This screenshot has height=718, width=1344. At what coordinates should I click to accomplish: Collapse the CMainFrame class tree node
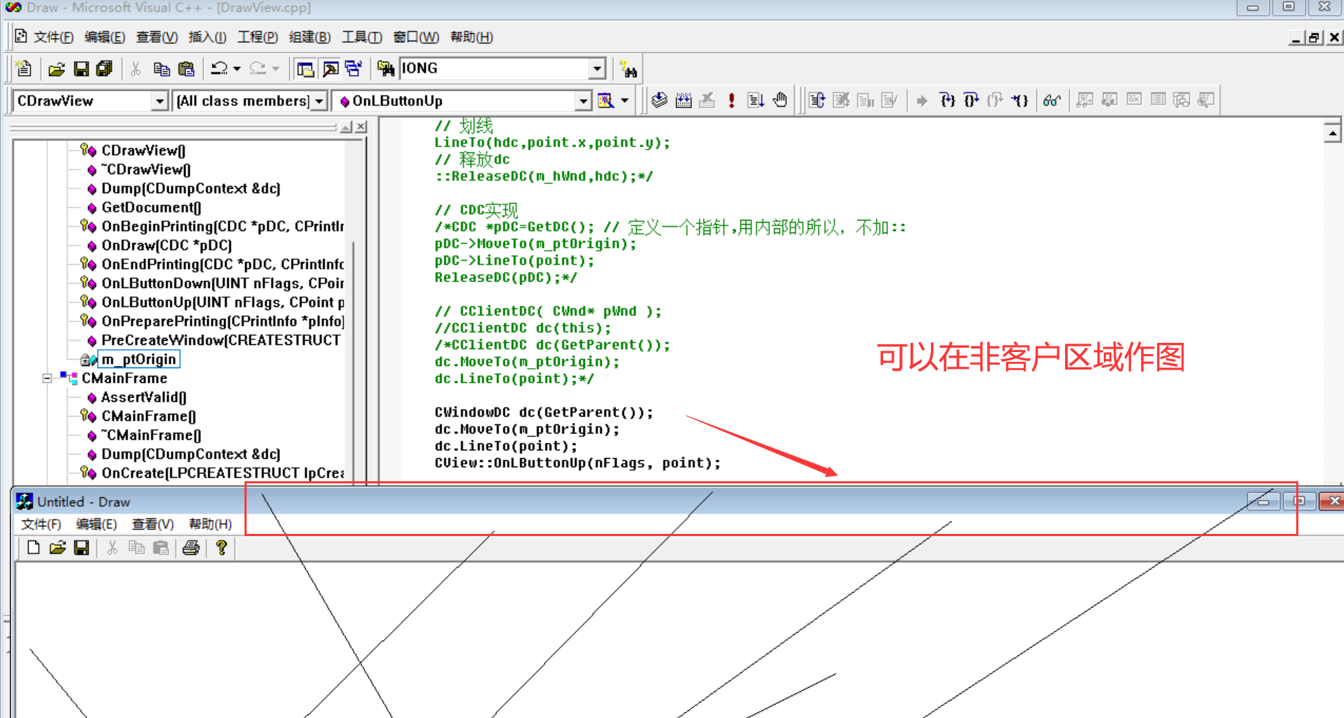point(47,378)
